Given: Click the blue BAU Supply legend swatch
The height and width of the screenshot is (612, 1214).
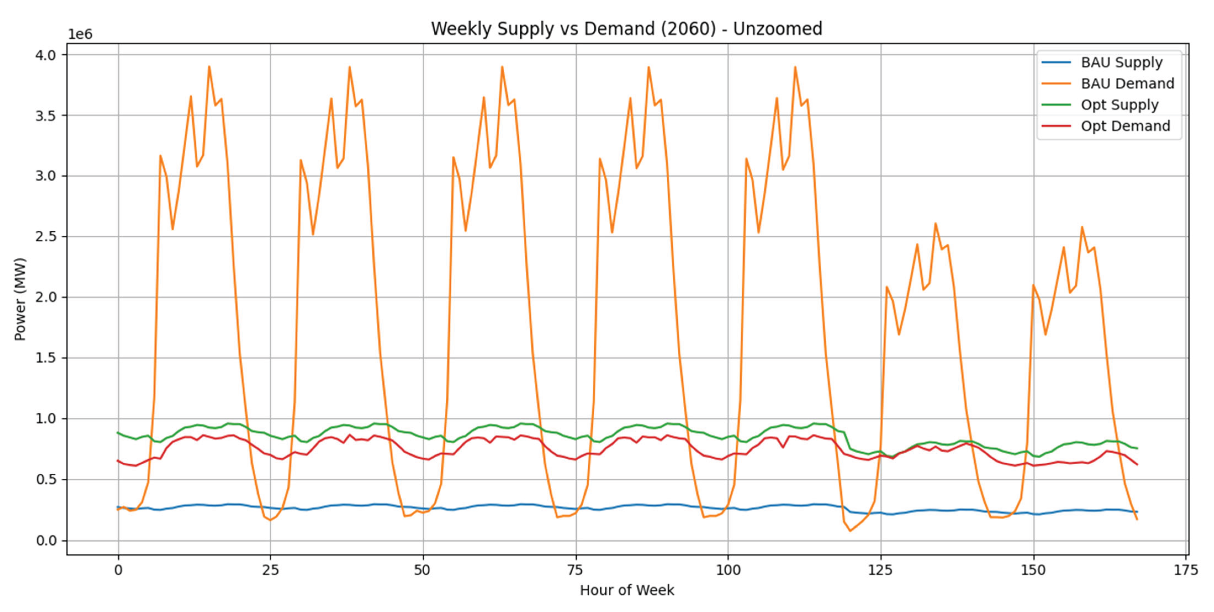Looking at the screenshot, I should (x=1056, y=62).
